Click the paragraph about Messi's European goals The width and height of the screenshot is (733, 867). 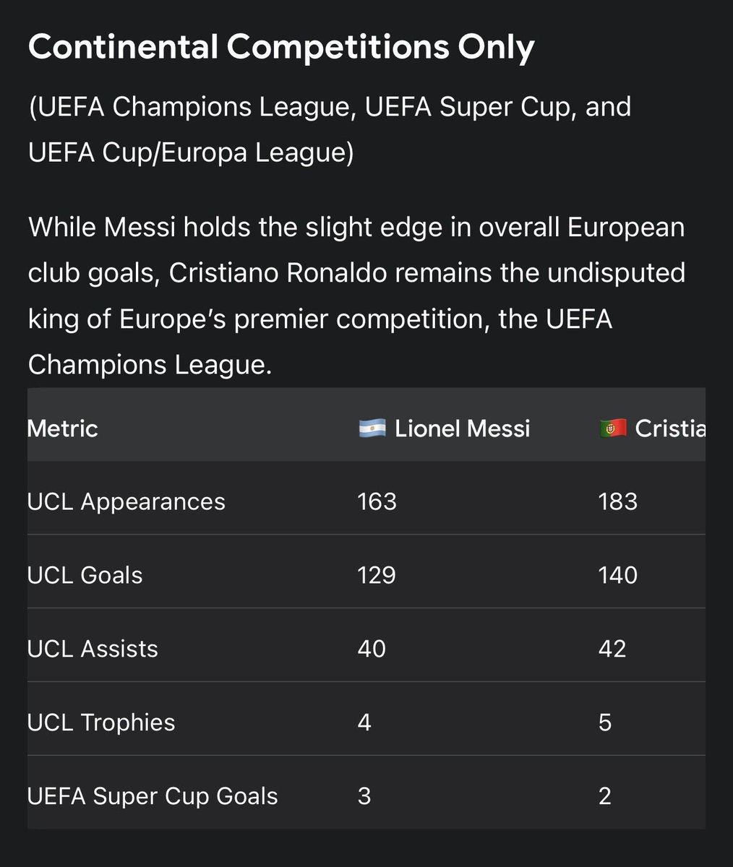coord(356,296)
